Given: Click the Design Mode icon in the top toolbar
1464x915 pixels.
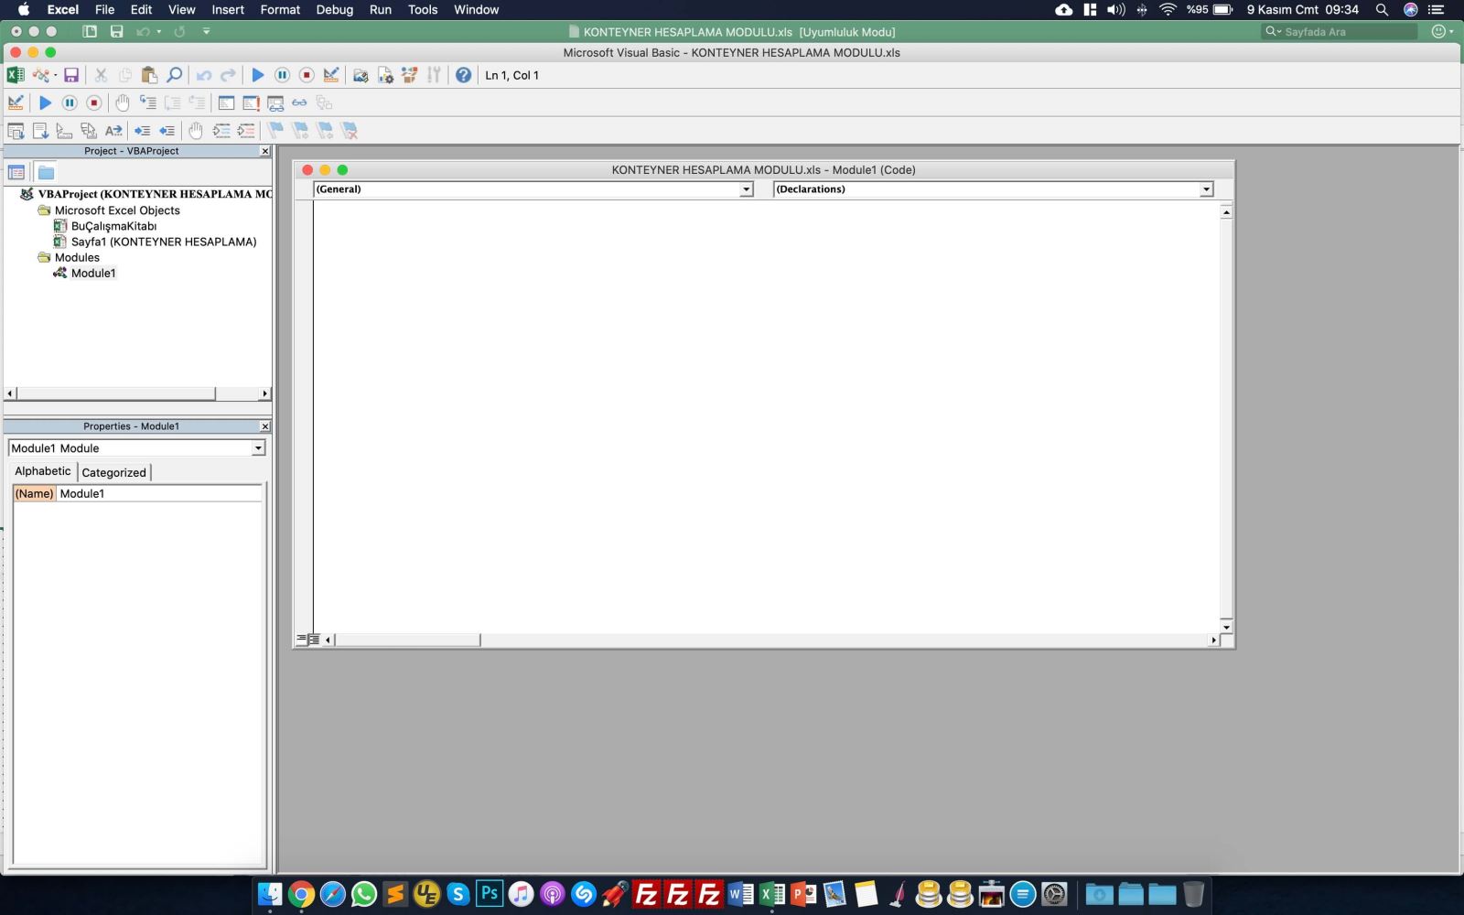Looking at the screenshot, I should coord(331,75).
